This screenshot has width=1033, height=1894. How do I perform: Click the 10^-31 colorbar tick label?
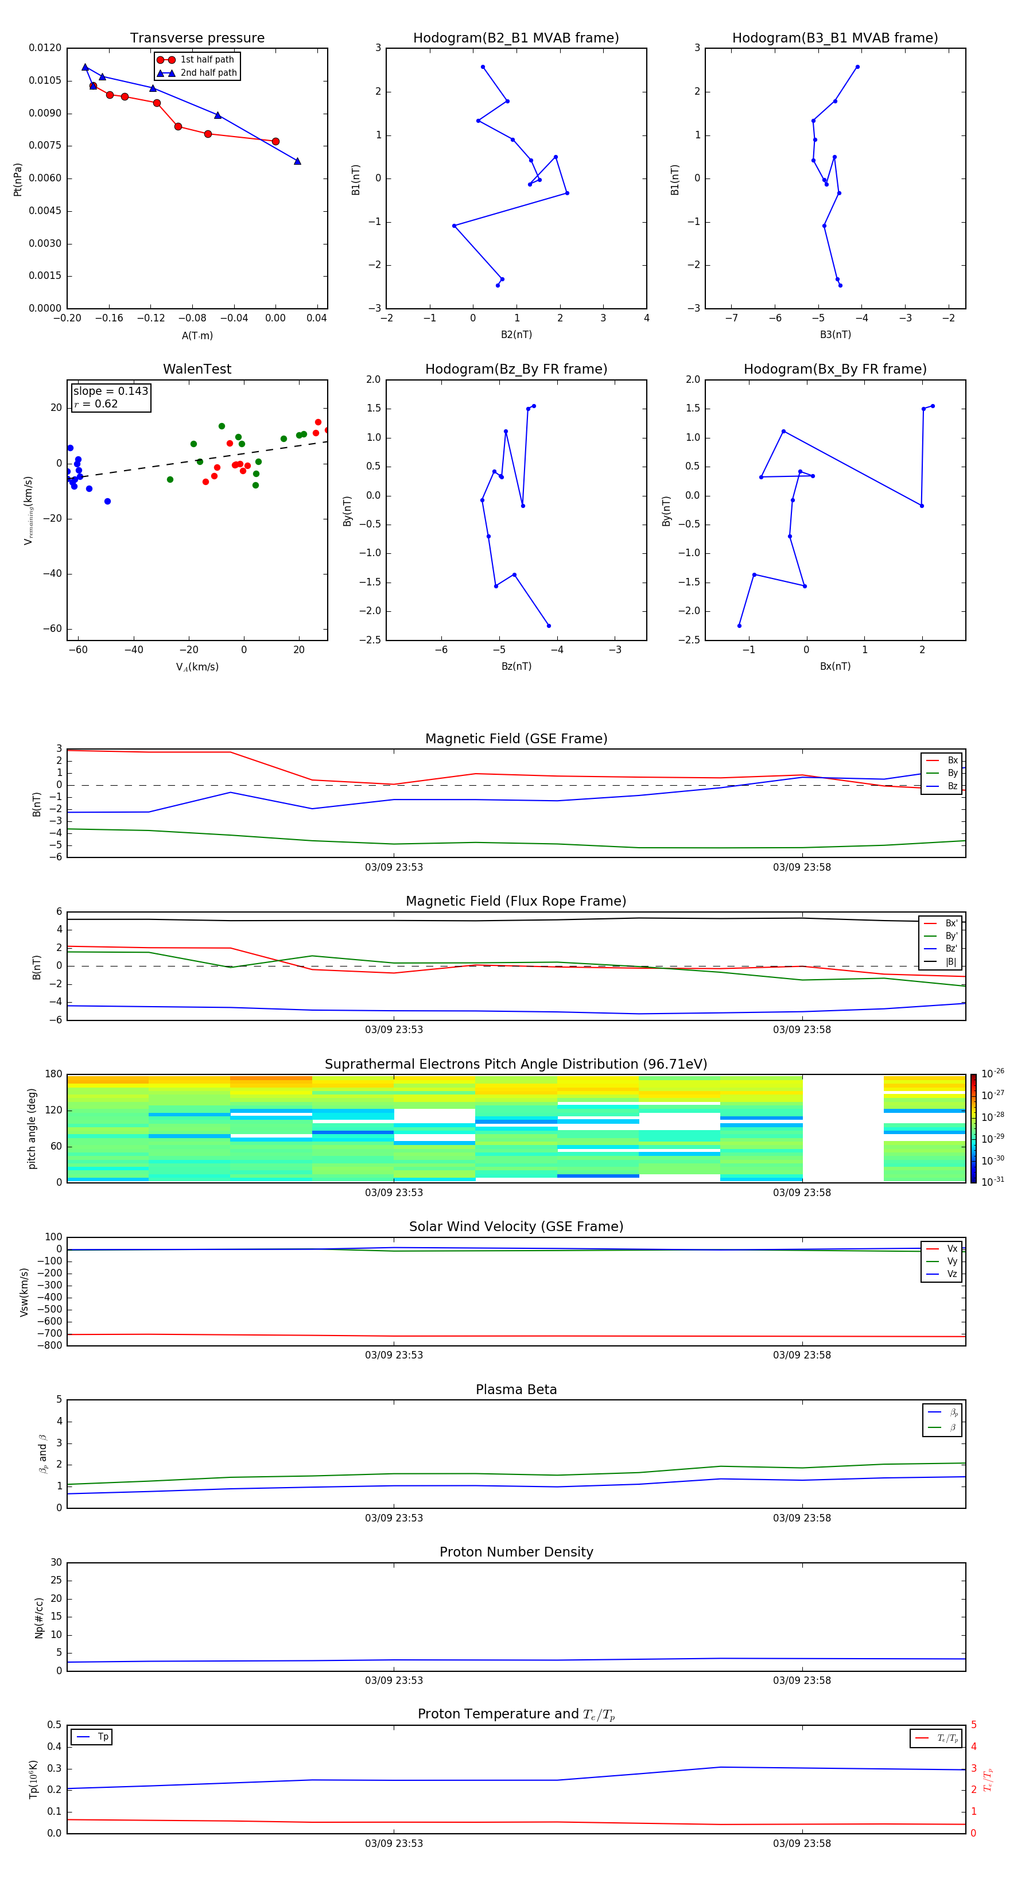point(993,1182)
